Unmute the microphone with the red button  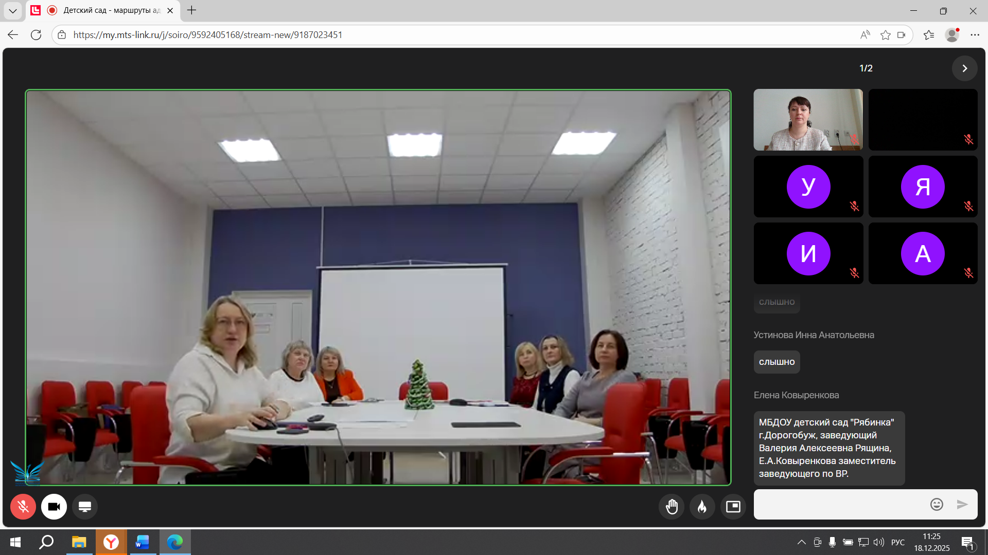(23, 507)
